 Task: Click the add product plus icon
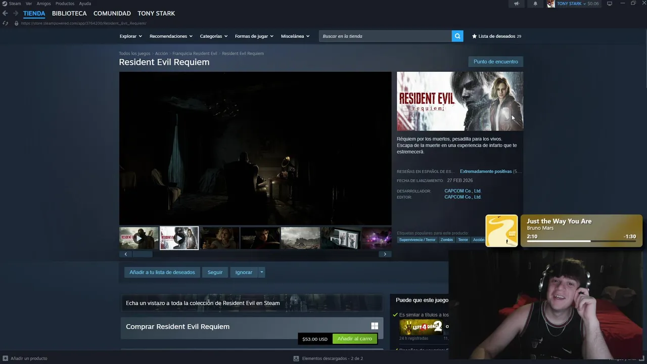click(5, 358)
